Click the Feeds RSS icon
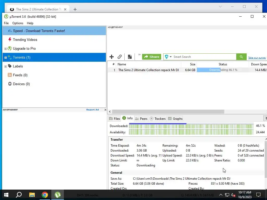267x200 pixels. pyautogui.click(x=10, y=75)
